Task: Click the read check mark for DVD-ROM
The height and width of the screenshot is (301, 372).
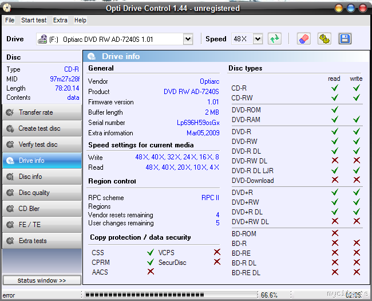Action: (x=335, y=110)
